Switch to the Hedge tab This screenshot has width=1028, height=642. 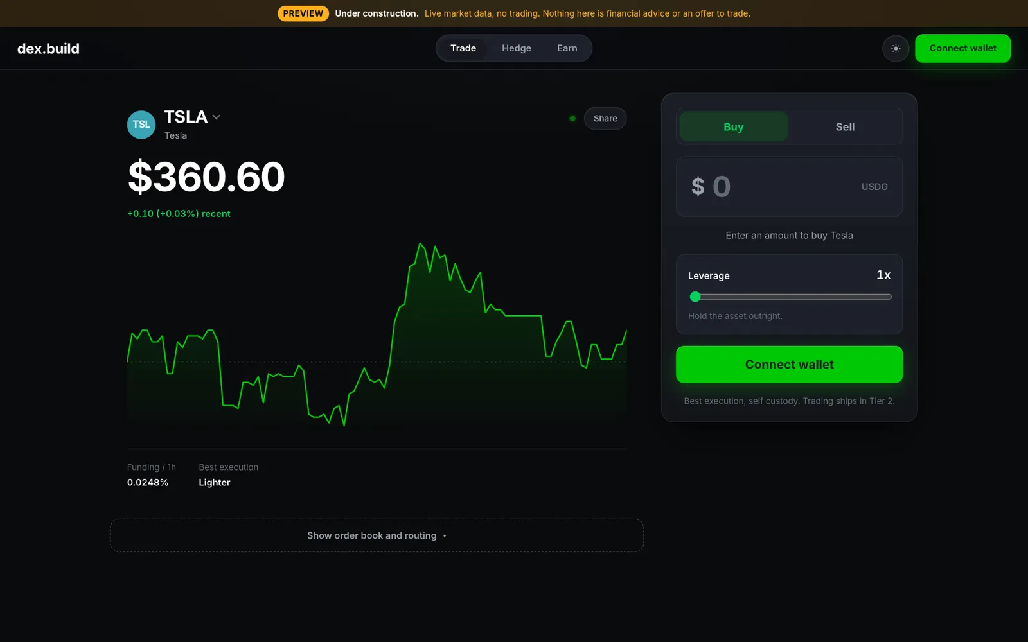tap(517, 48)
